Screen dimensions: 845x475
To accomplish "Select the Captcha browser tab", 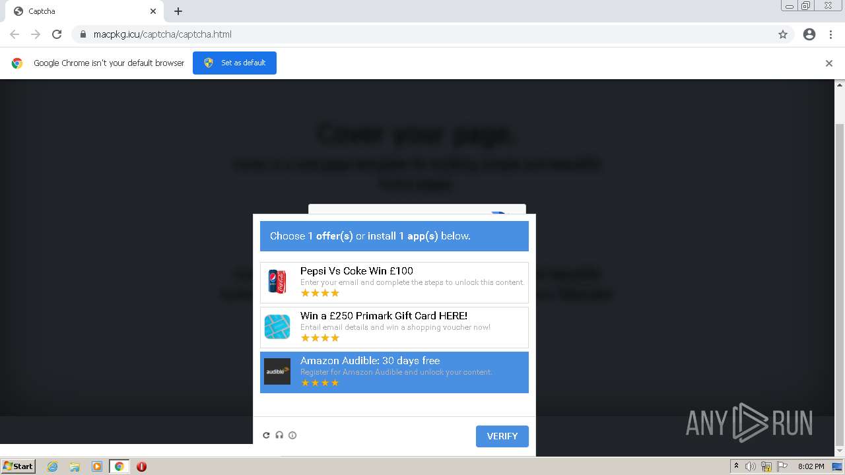I will pos(84,11).
